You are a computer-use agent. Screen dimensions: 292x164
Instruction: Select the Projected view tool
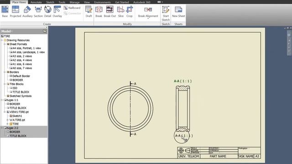coord(15,11)
